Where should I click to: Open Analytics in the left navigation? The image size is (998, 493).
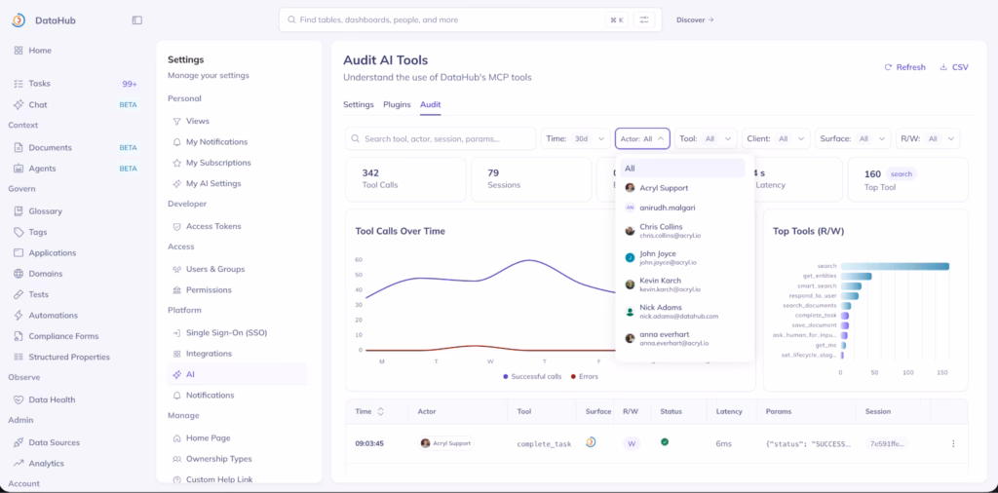47,463
